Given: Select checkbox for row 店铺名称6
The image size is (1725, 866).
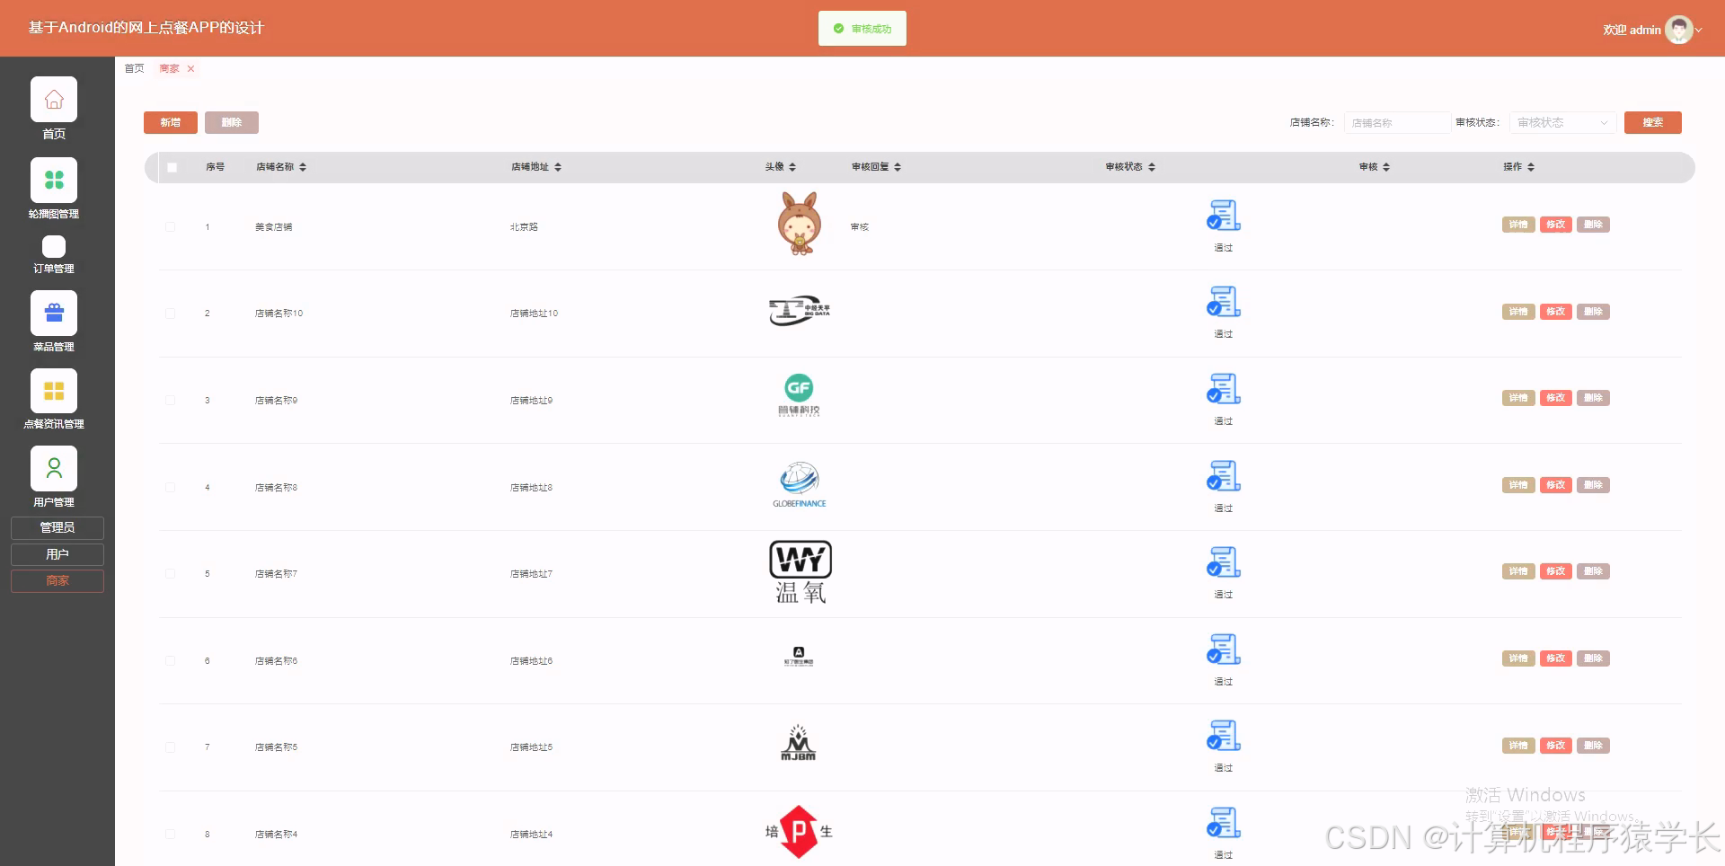Looking at the screenshot, I should pos(171,660).
